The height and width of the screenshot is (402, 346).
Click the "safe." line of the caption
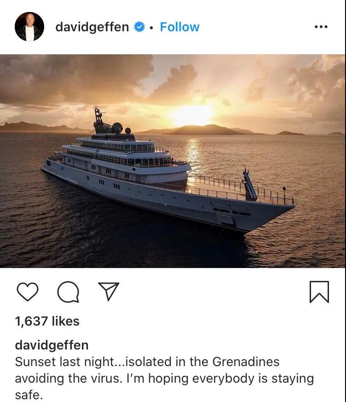click(x=29, y=395)
